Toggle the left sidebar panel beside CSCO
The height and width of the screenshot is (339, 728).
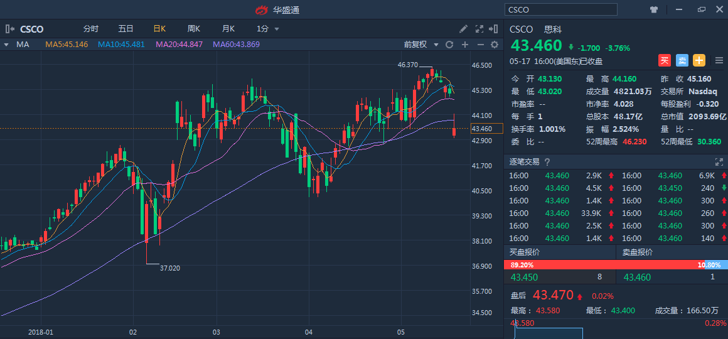pyautogui.click(x=9, y=29)
